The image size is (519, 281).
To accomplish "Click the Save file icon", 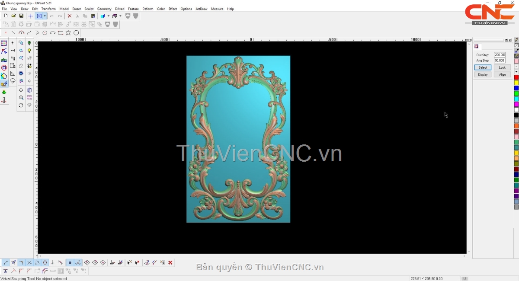I will 21,16.
